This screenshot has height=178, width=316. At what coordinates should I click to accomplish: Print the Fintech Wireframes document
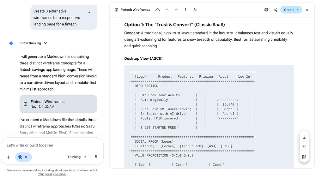266,10
